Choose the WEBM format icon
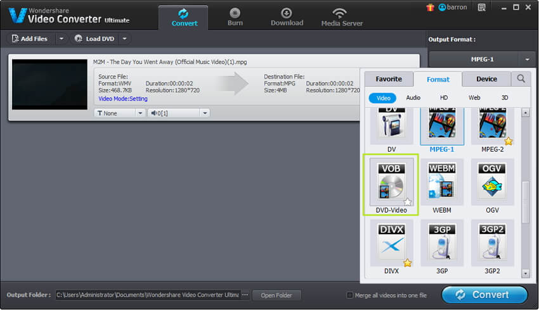This screenshot has height=310, width=539. pyautogui.click(x=442, y=182)
